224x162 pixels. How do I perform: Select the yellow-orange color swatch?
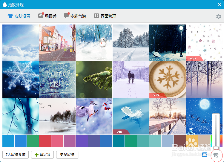[x=192, y=141]
